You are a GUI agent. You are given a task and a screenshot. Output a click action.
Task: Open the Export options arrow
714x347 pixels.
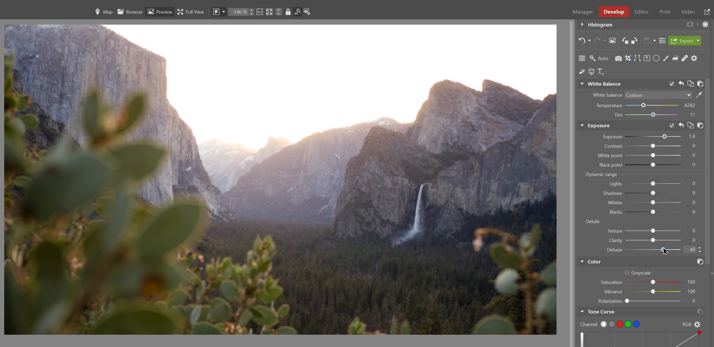[698, 41]
